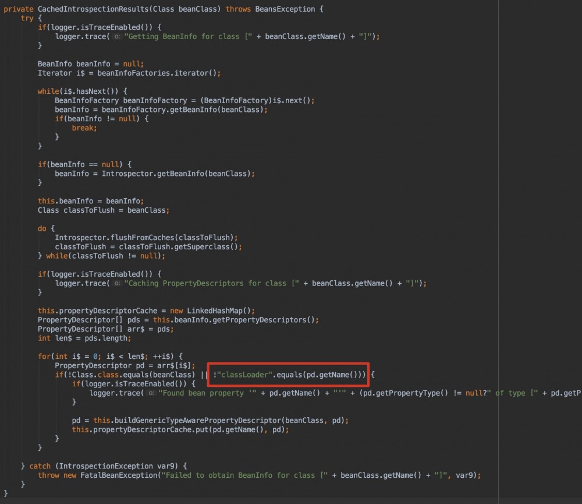582x504 pixels.
Task: Click parameter hint before "Found bean property" string
Action: (x=151, y=393)
